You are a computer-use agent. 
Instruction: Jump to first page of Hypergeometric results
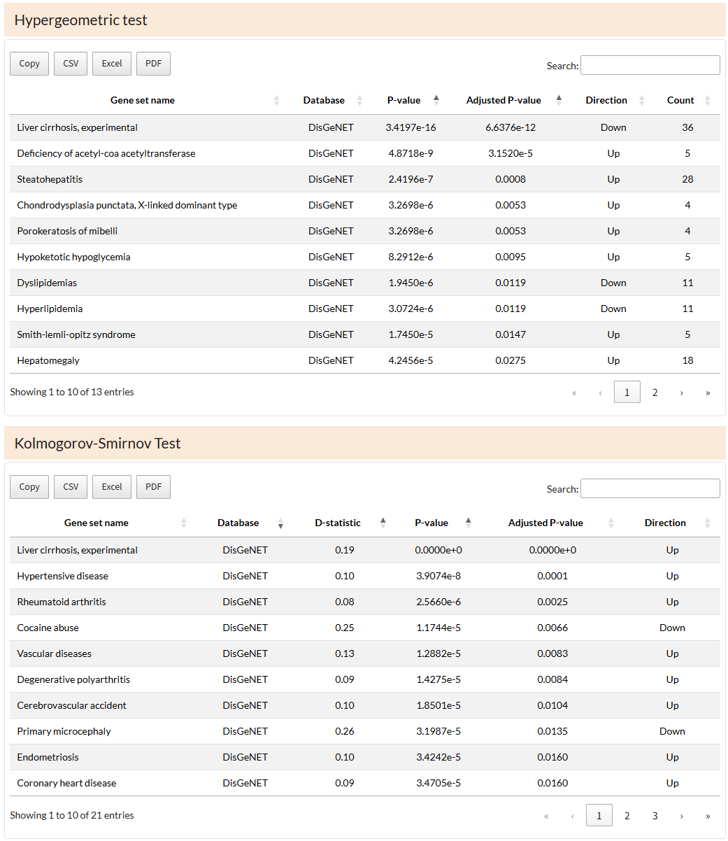tap(574, 393)
